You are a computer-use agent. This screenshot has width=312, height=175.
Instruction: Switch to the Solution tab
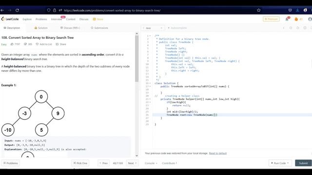[x=41, y=28]
